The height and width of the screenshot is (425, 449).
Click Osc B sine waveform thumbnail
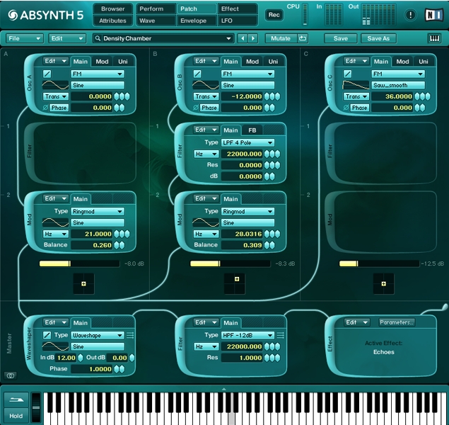click(x=206, y=85)
